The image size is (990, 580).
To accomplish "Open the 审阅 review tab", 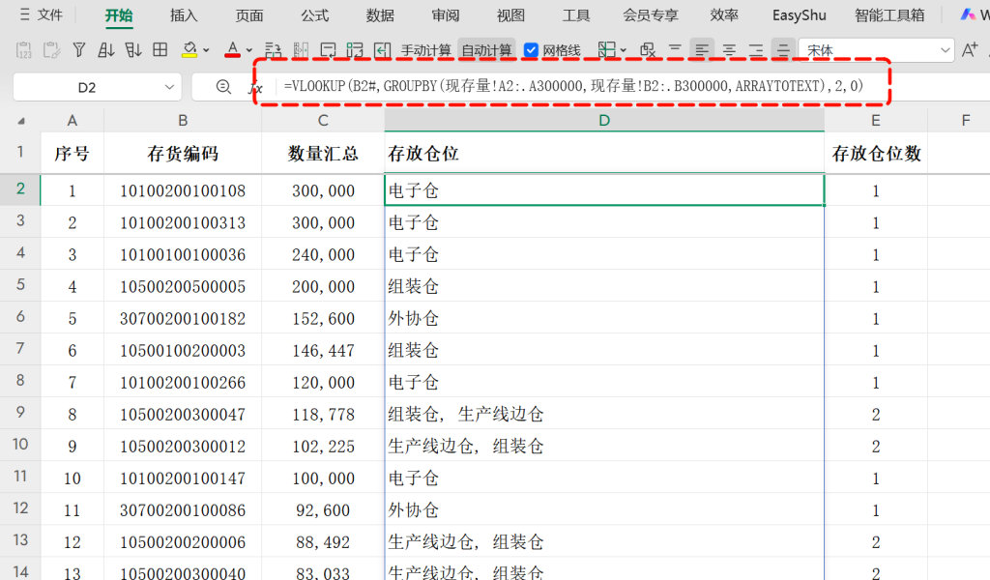I will point(446,15).
